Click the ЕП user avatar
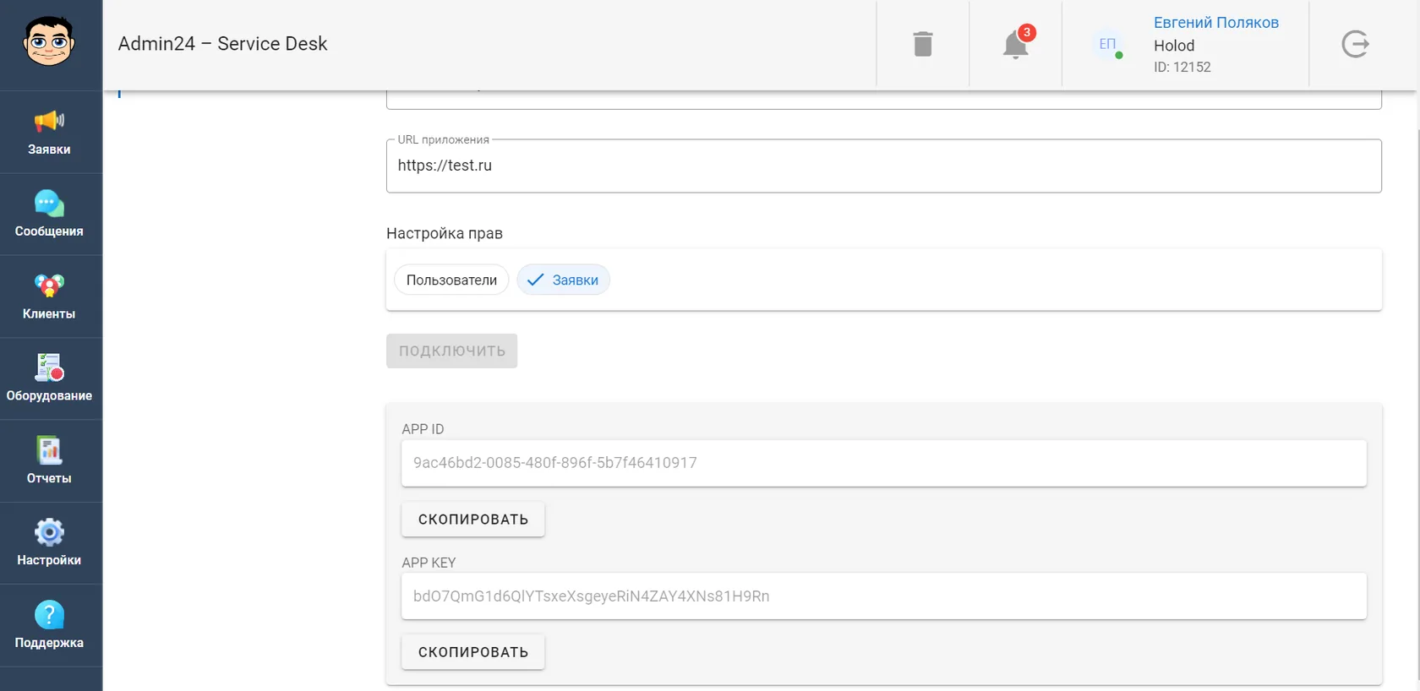The height and width of the screenshot is (691, 1420). click(x=1107, y=44)
